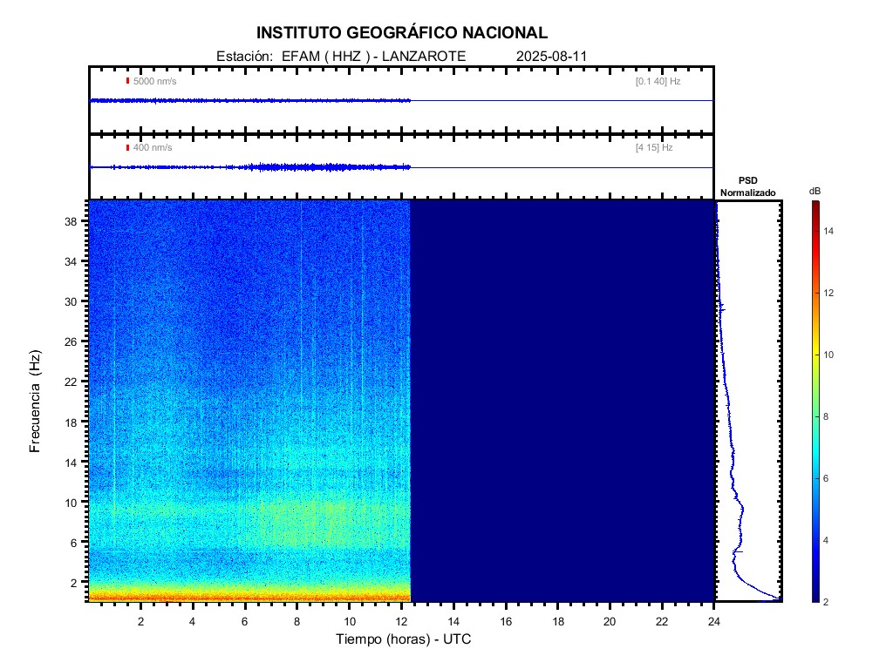This screenshot has width=893, height=669.
Task: Select the [4 15] Hz filter label
Action: pos(654,148)
